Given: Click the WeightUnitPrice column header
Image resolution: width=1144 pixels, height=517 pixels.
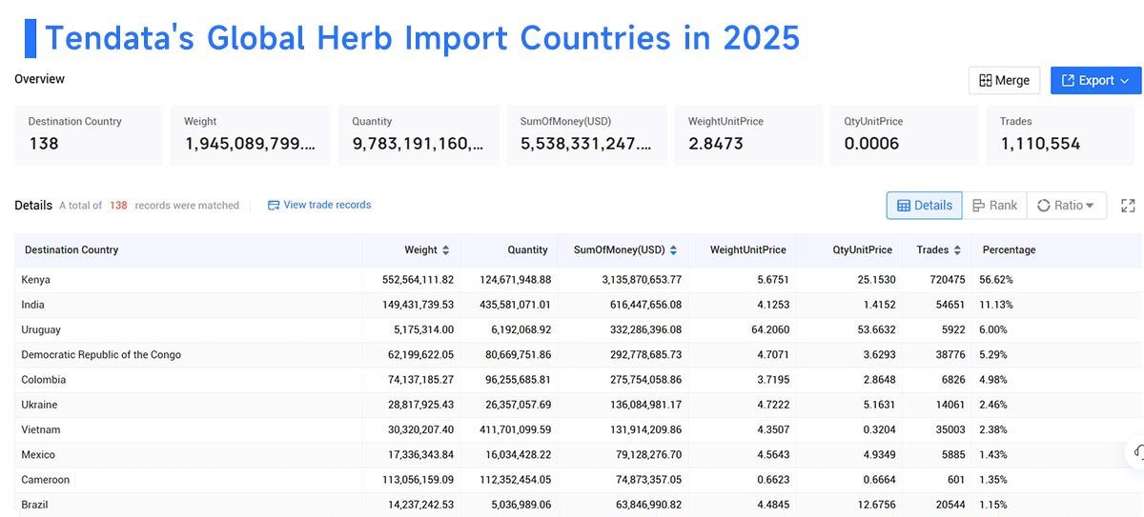Looking at the screenshot, I should 747,250.
